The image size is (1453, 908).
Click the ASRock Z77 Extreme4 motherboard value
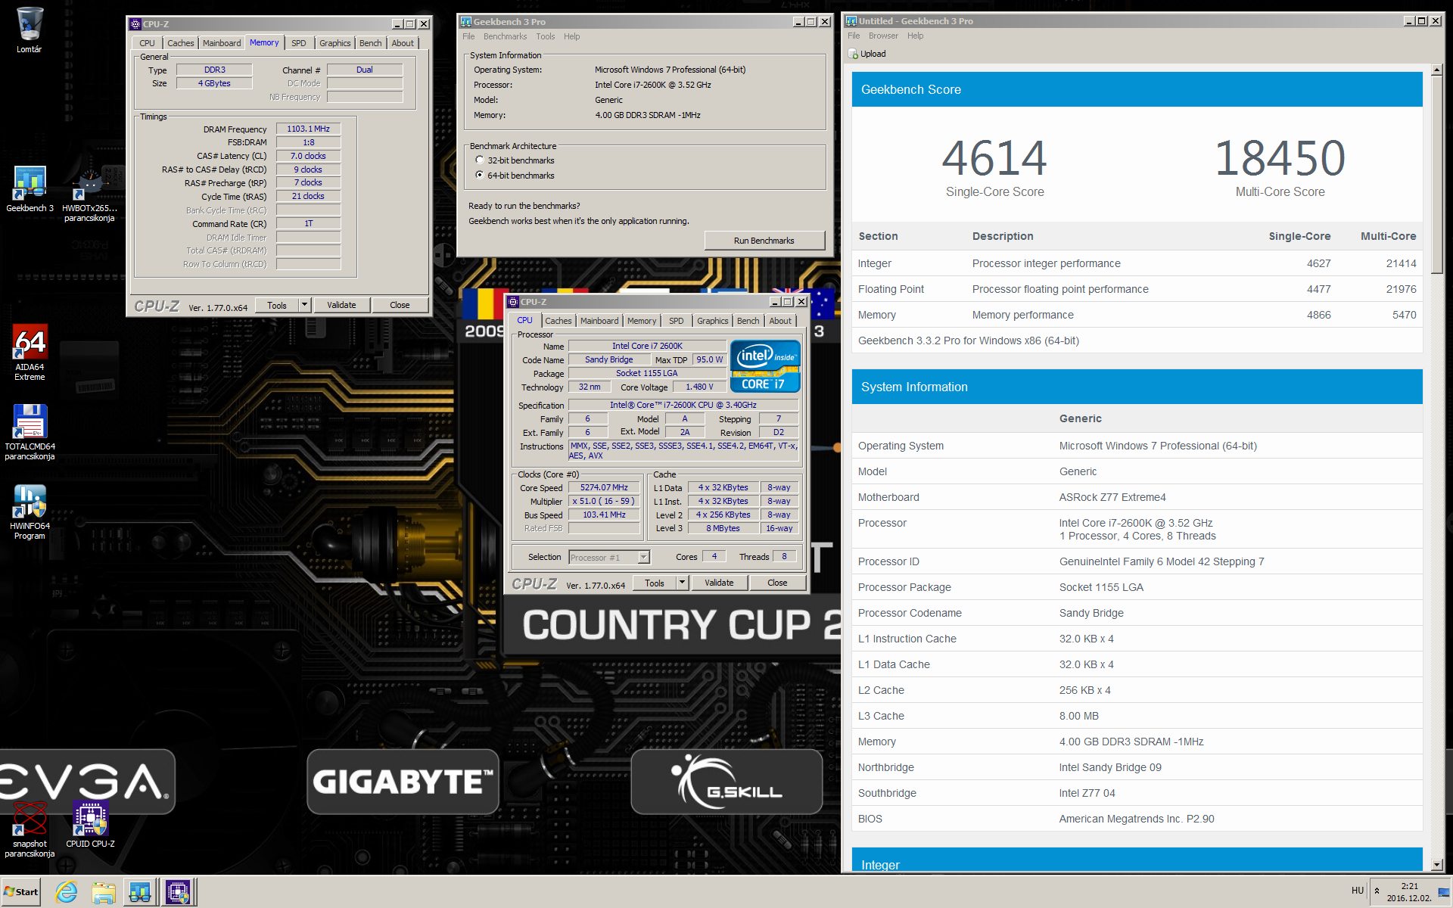click(x=1112, y=497)
